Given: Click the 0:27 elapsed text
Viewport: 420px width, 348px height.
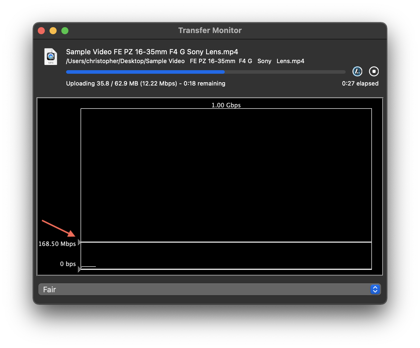Looking at the screenshot, I should [x=360, y=83].
